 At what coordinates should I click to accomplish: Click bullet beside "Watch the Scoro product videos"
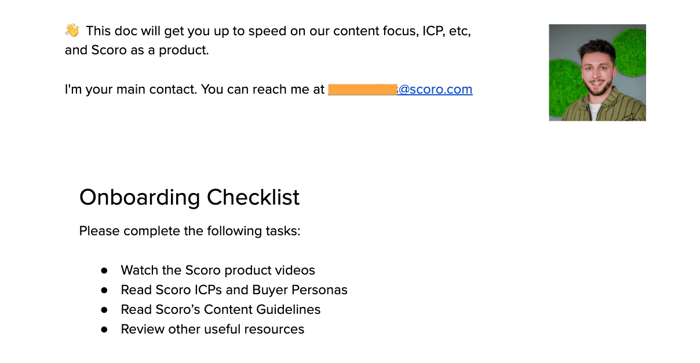pos(104,270)
